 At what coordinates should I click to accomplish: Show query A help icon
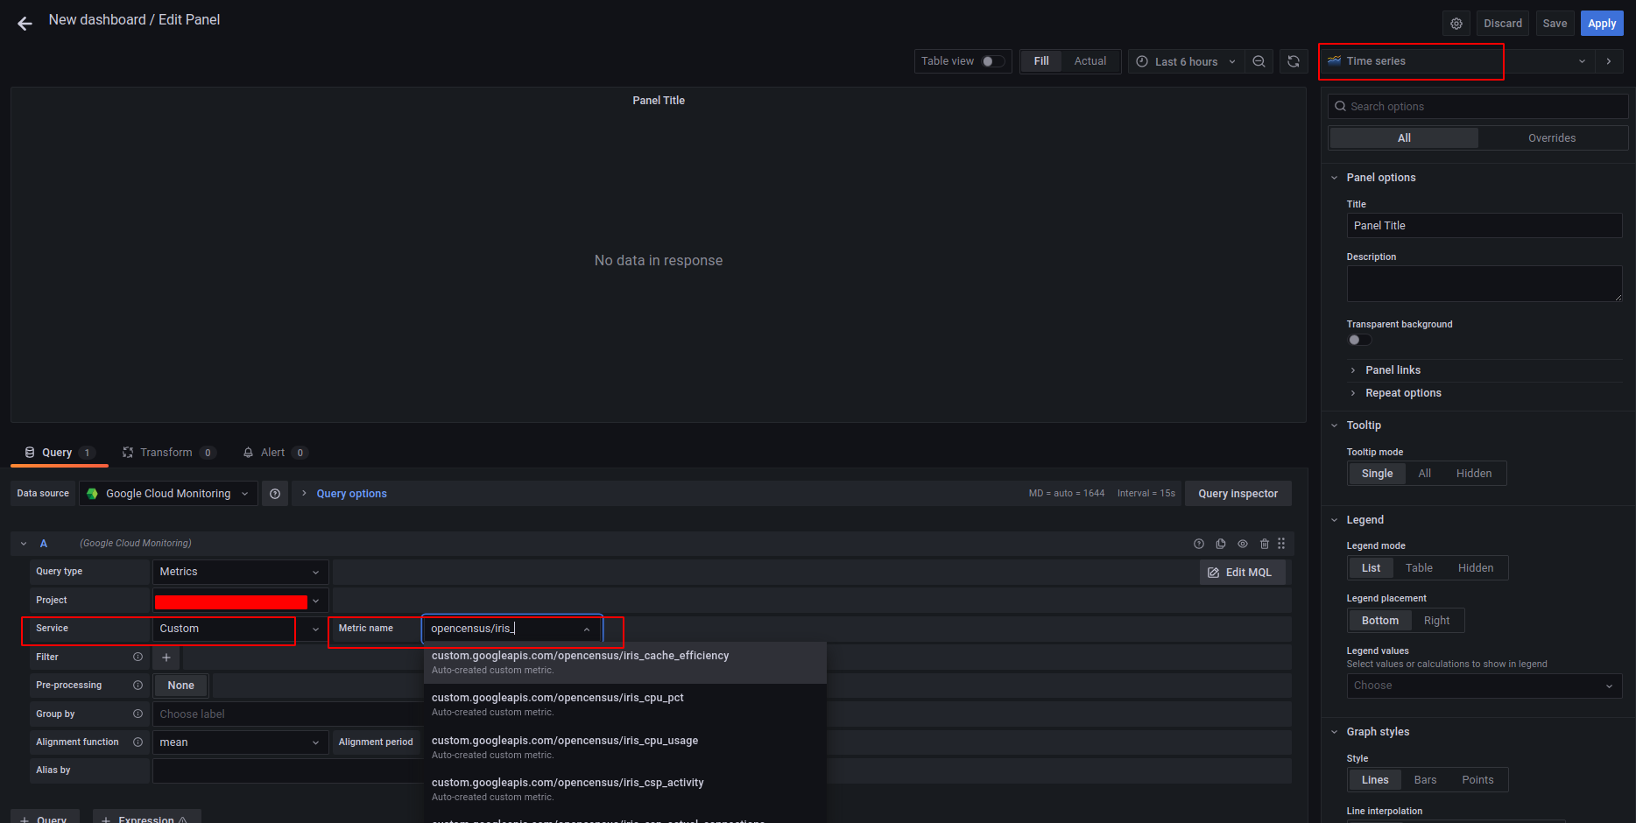point(1199,544)
